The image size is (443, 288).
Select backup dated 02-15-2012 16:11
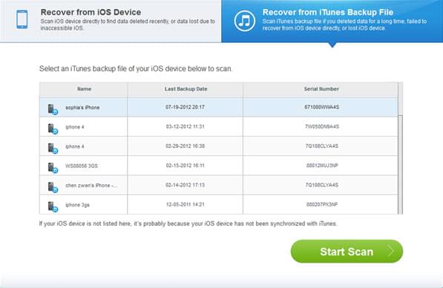(x=219, y=166)
